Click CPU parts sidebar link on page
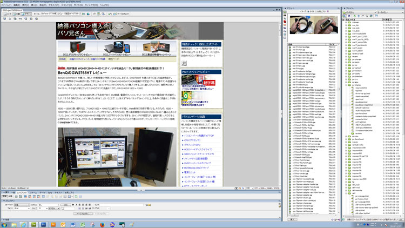This screenshot has width=405, height=228. pos(192,140)
